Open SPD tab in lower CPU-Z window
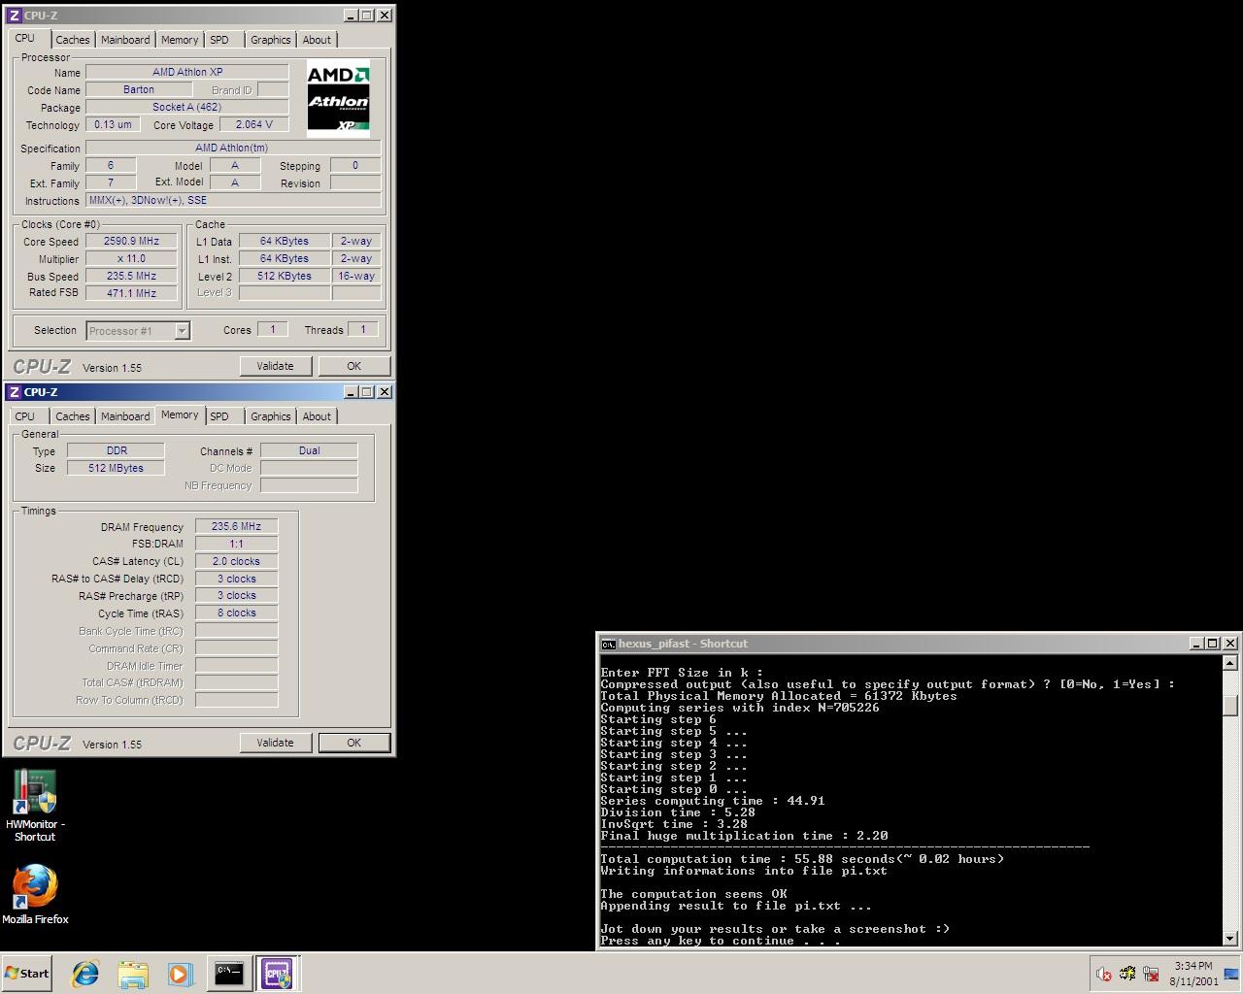 pos(219,416)
